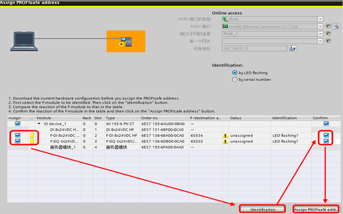Click the F-destination address column header
343x214 pixels.
(x=205, y=118)
